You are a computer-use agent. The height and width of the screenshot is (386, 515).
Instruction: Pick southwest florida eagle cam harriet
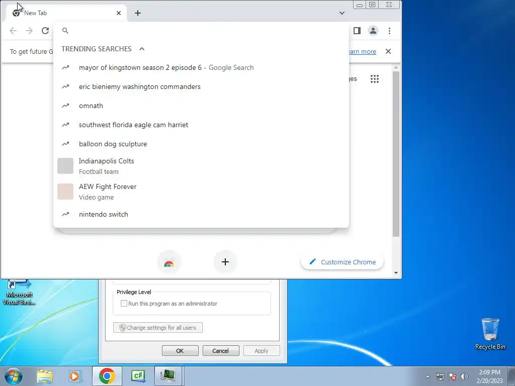coord(201,125)
